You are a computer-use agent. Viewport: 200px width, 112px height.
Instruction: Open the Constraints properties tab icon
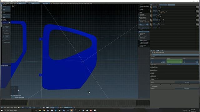coord(160,50)
